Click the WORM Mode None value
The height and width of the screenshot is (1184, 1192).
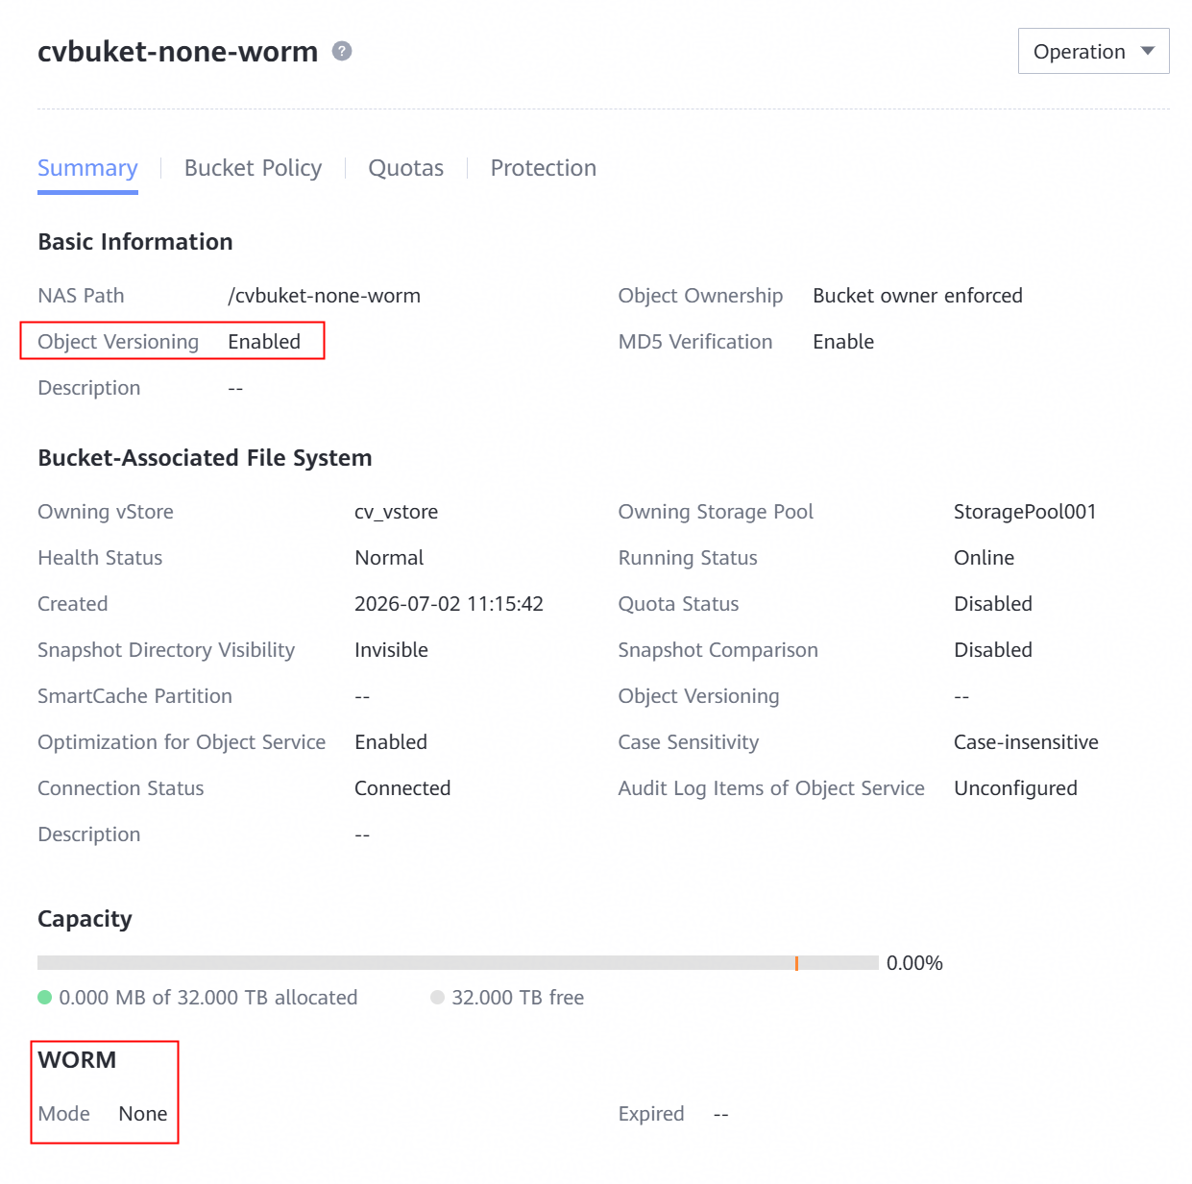click(x=143, y=1114)
